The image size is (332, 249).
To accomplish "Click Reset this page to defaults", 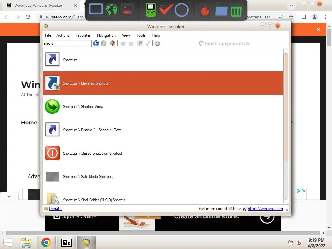I will (x=224, y=43).
